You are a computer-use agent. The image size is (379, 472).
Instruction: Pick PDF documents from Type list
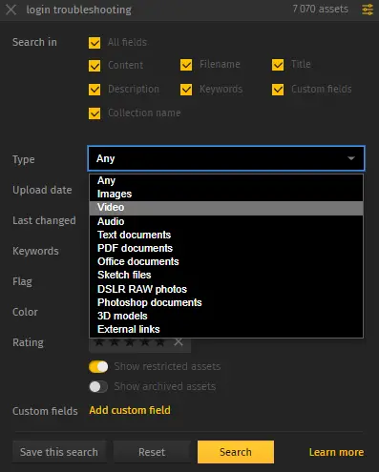[226, 248]
